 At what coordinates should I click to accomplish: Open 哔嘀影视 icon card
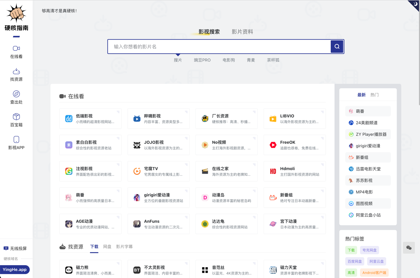(158, 118)
